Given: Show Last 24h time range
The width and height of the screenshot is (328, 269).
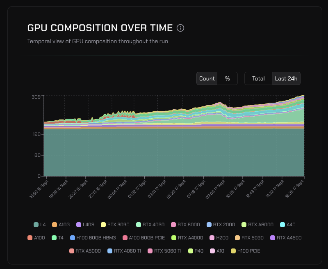Looking at the screenshot, I should (286, 78).
